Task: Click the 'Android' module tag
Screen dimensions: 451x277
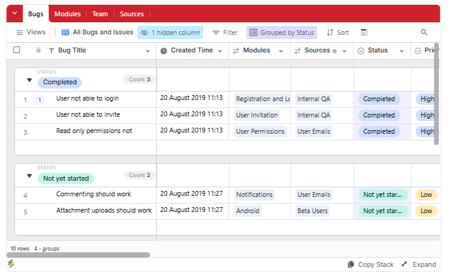Action: (x=248, y=211)
